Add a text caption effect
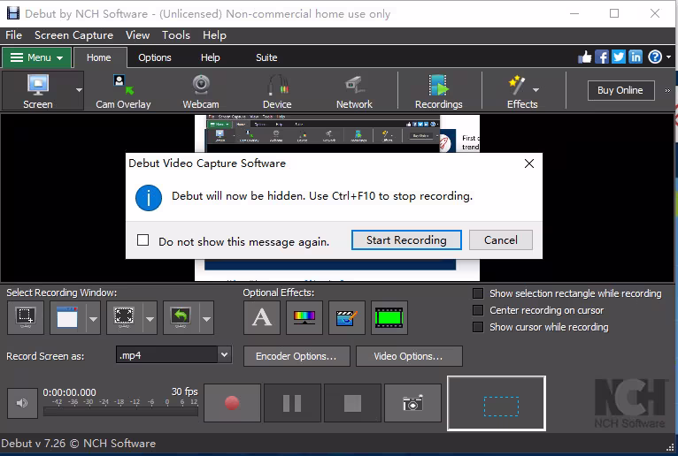 (262, 318)
